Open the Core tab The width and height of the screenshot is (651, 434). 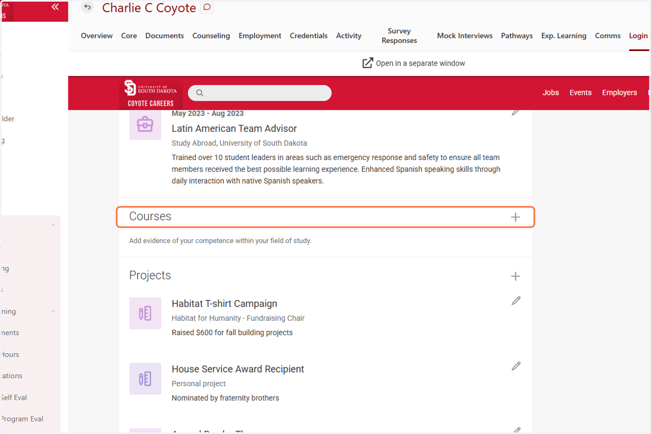pyautogui.click(x=129, y=36)
